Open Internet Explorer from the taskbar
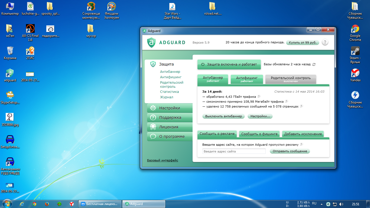 click(x=22, y=204)
